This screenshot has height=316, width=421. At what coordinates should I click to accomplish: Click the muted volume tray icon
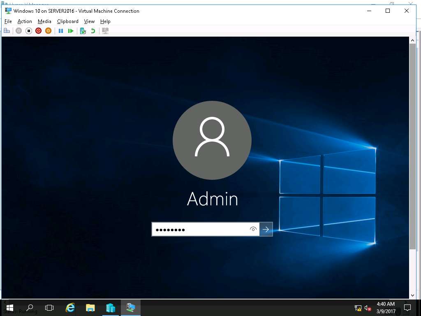(x=368, y=308)
